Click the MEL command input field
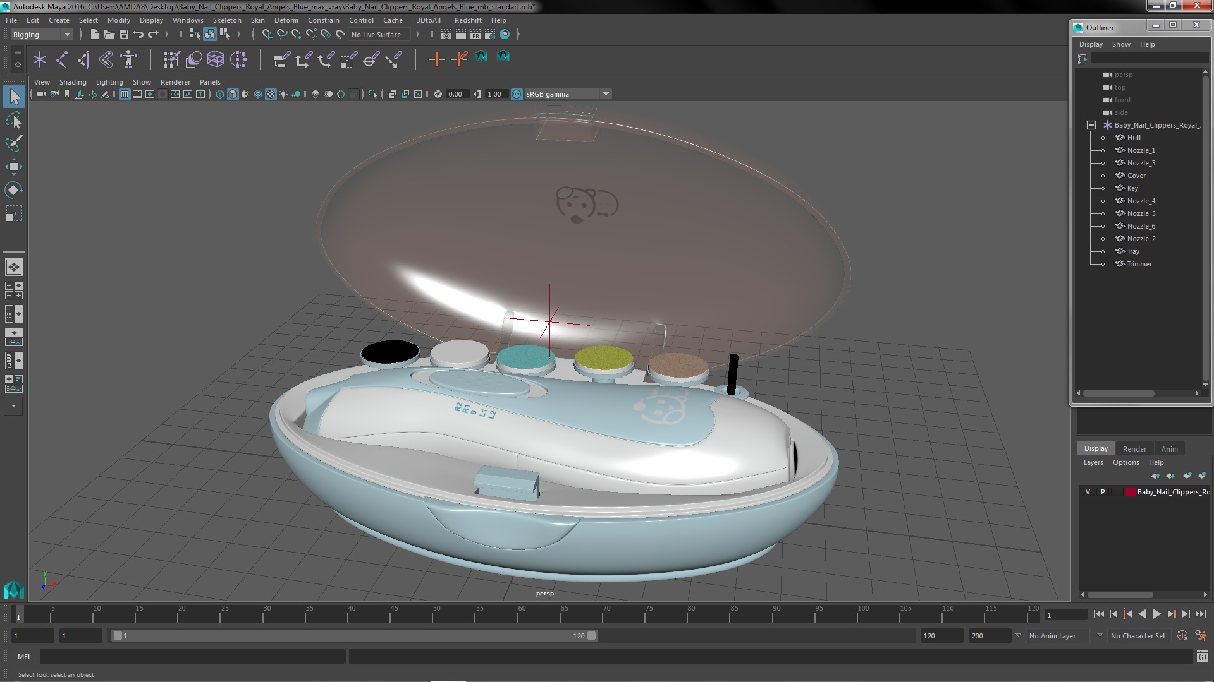This screenshot has width=1214, height=682. click(192, 657)
